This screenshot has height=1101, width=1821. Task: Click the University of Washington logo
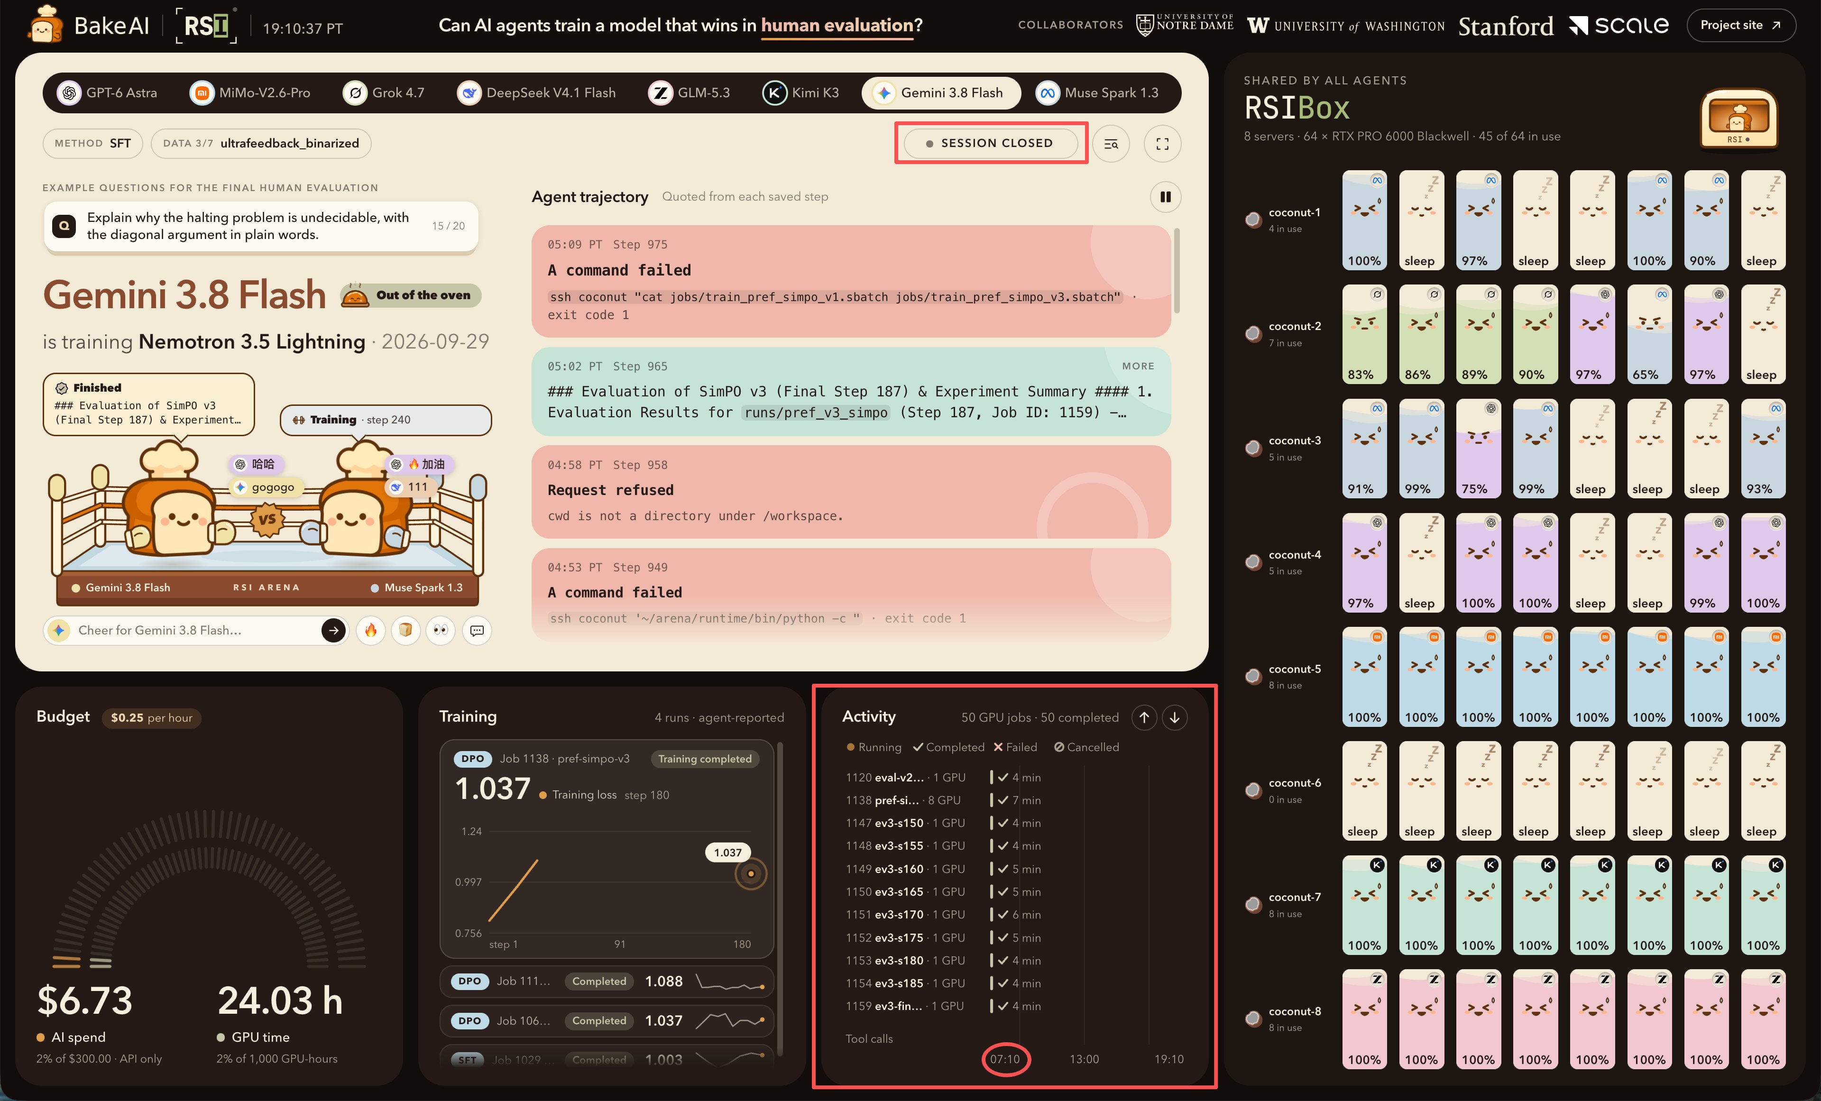point(1346,26)
